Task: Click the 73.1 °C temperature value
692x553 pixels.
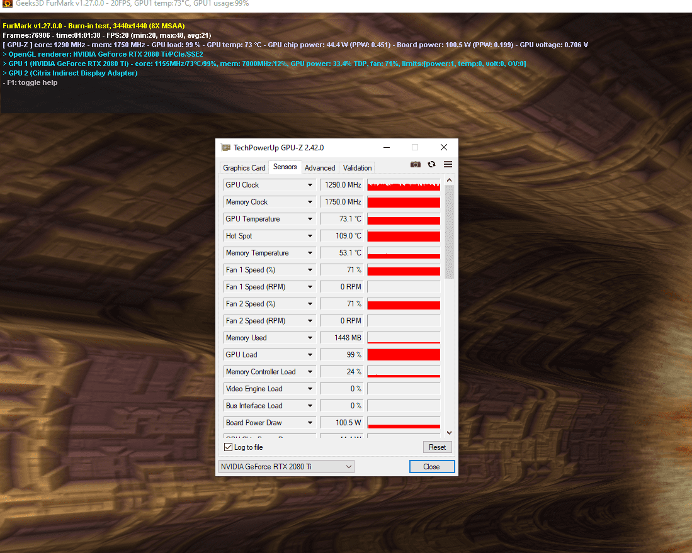Action: pos(341,219)
